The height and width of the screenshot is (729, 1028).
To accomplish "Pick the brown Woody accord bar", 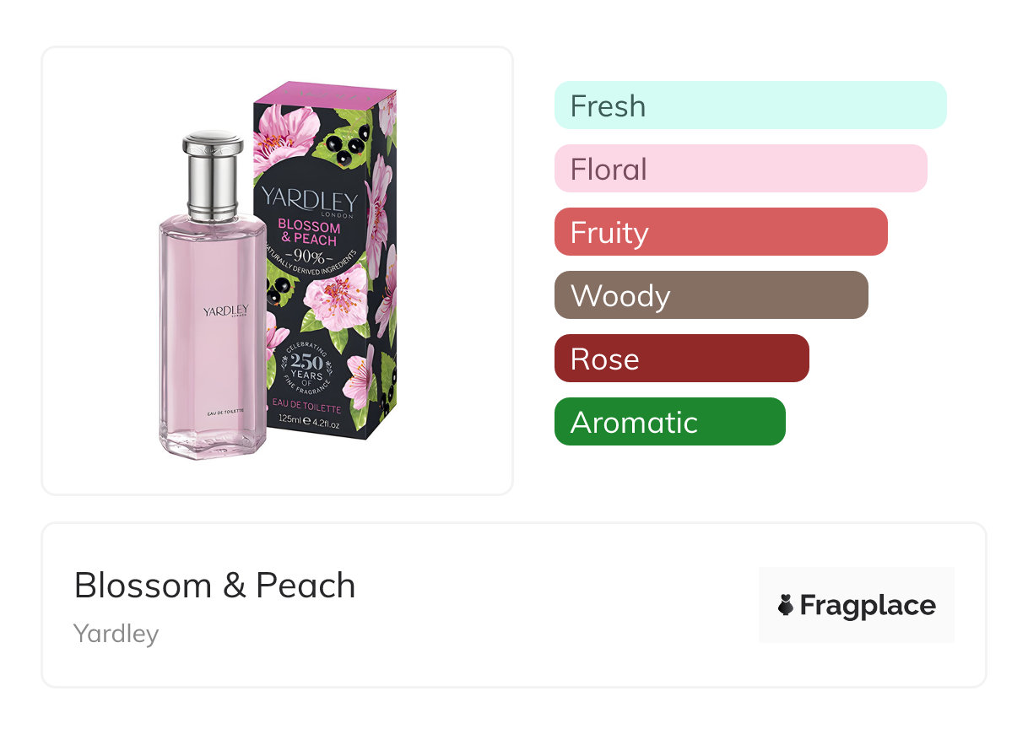I will coord(711,295).
